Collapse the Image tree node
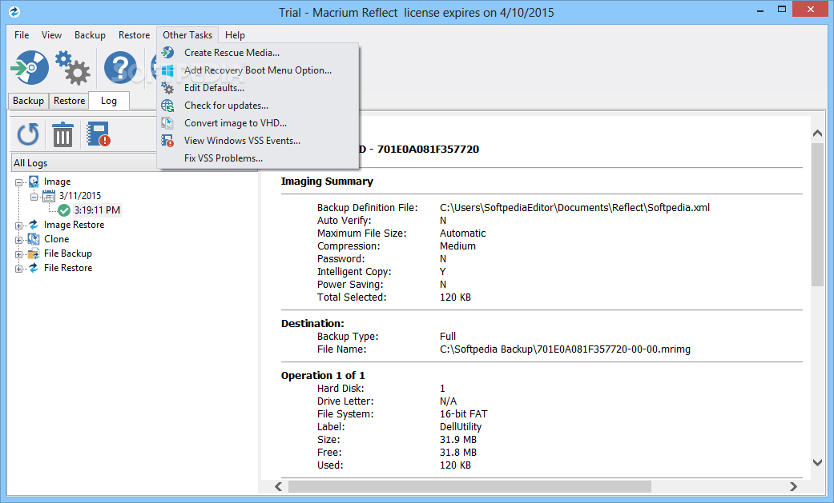 18,182
